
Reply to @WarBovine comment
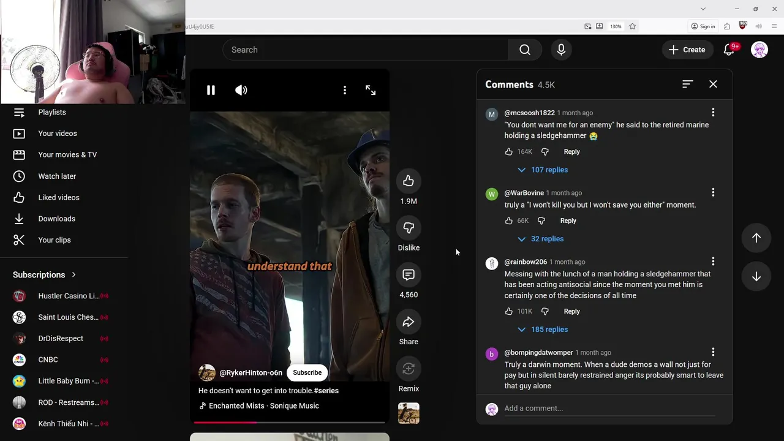[x=568, y=221]
